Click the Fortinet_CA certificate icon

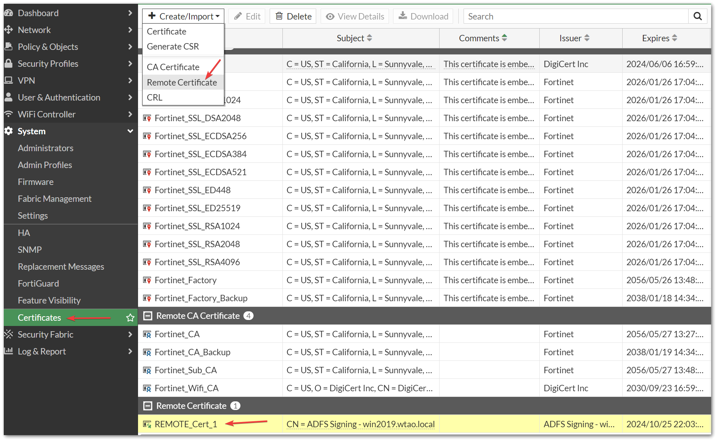pyautogui.click(x=147, y=334)
